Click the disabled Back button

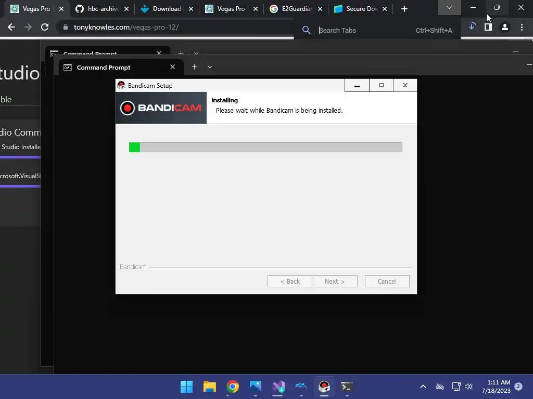tap(289, 281)
